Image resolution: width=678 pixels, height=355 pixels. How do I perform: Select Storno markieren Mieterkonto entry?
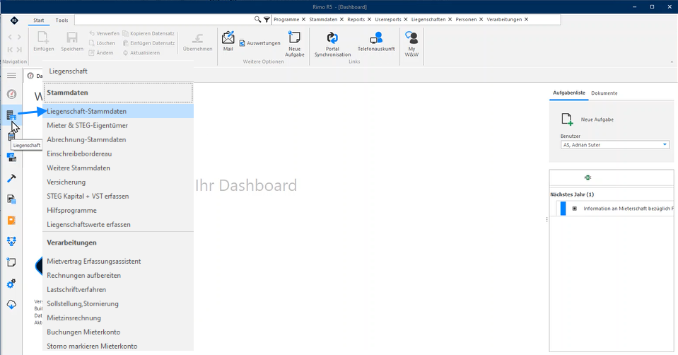pyautogui.click(x=118, y=346)
